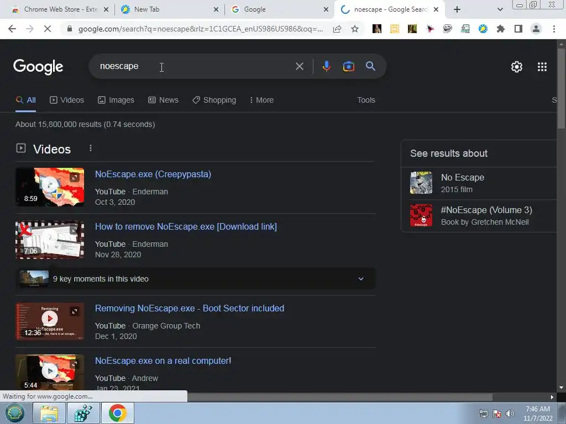Close the noescape Google Search tab
The image size is (566, 424).
tap(436, 9)
